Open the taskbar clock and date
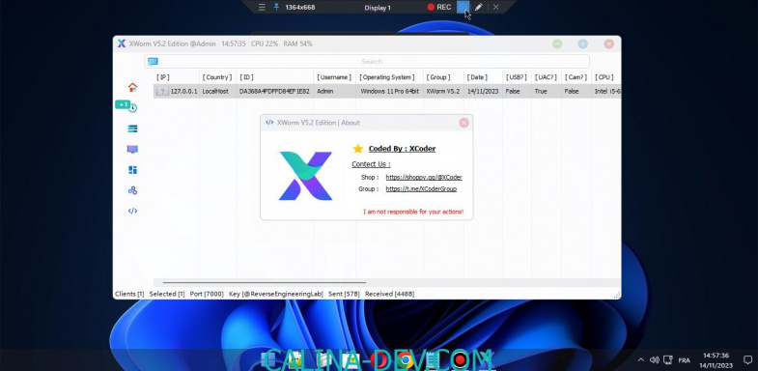The image size is (758, 371). (x=716, y=360)
